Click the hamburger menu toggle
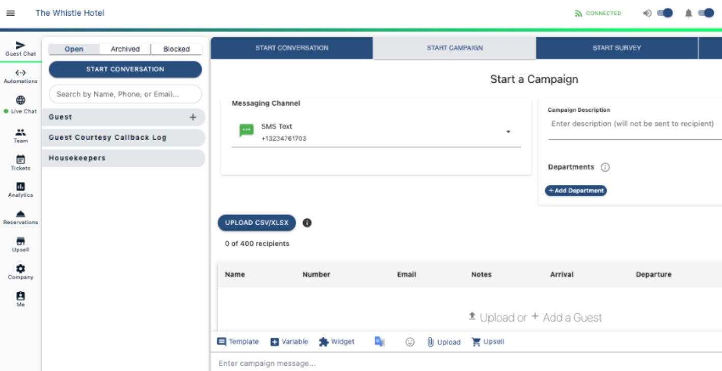This screenshot has width=722, height=371. click(x=10, y=14)
